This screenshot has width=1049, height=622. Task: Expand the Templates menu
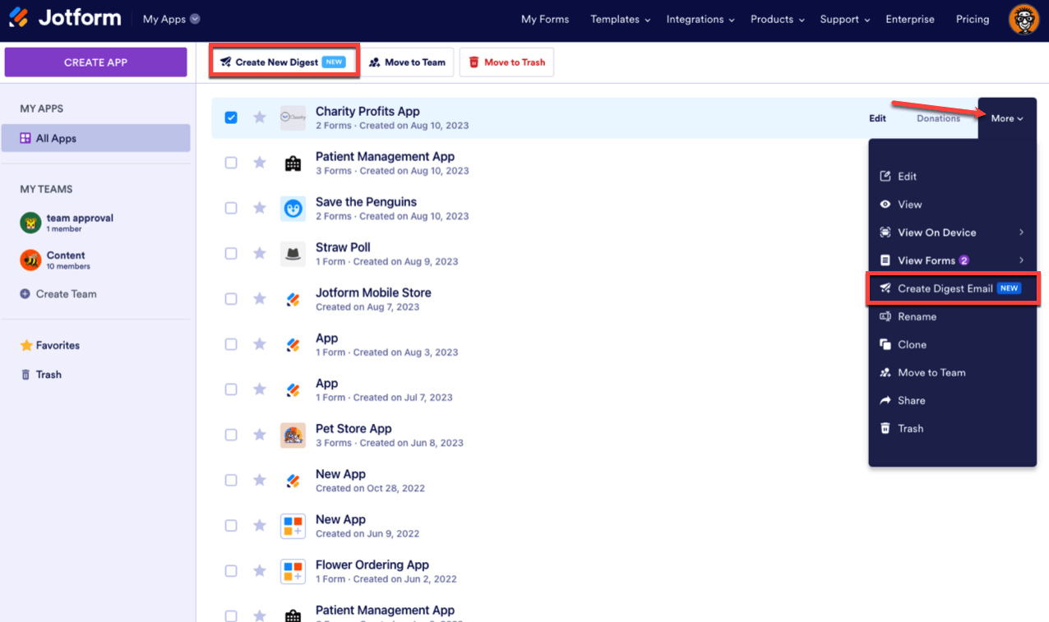[620, 19]
